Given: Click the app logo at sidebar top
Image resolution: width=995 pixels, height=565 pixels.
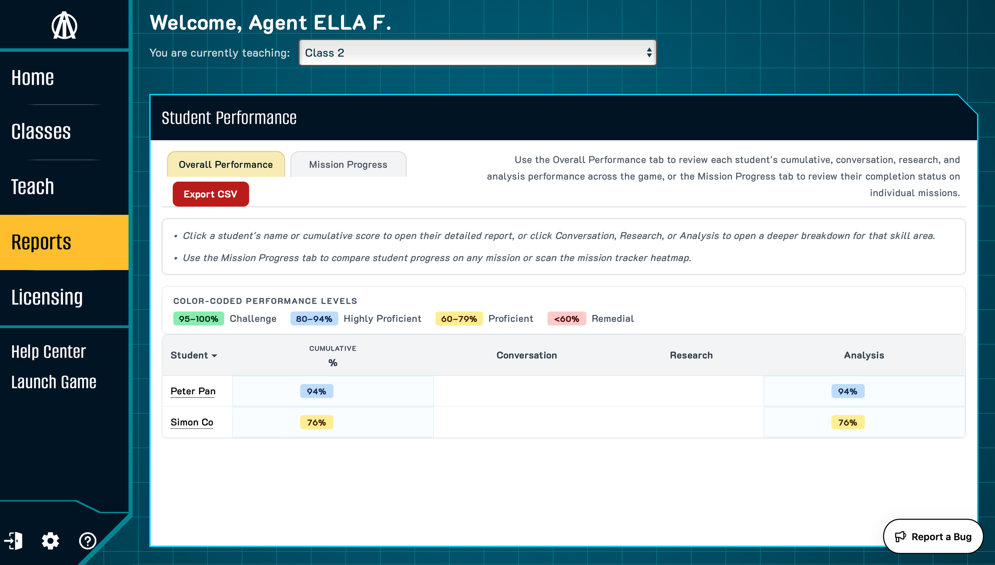Looking at the screenshot, I should (x=64, y=25).
